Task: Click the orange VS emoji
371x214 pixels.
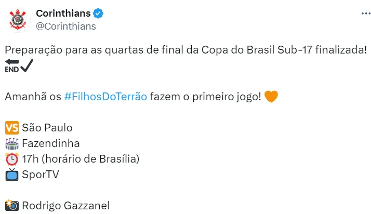Action: click(x=12, y=128)
